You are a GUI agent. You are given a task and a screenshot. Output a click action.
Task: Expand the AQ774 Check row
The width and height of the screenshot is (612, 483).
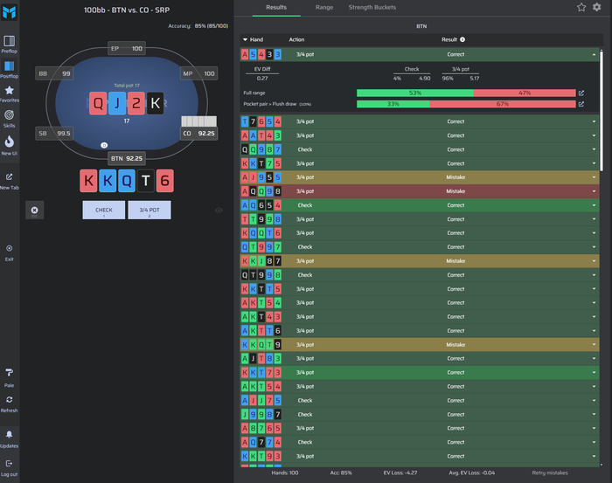[594, 443]
